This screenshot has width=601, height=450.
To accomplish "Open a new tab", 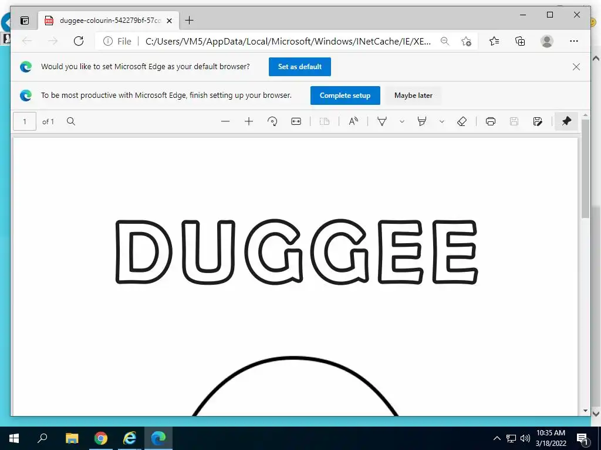I will [x=190, y=21].
